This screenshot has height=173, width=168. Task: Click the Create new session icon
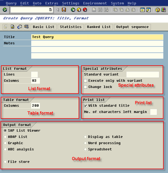(x=142, y=10)
